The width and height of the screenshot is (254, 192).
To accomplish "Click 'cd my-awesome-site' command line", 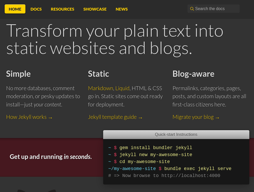I will click(x=139, y=162).
